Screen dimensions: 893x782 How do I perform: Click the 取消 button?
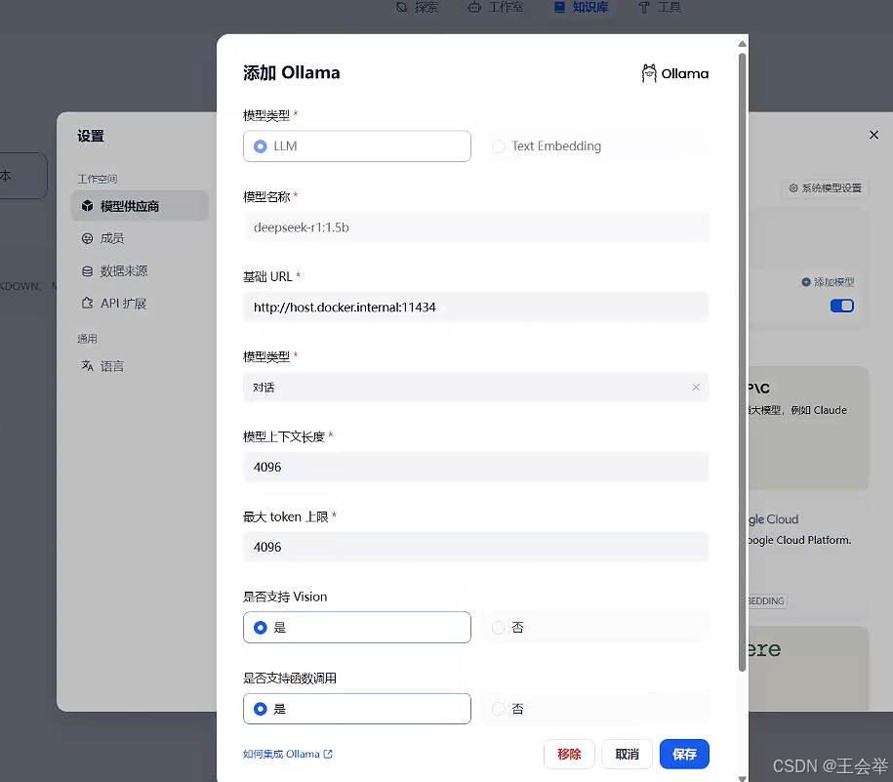[x=627, y=754]
